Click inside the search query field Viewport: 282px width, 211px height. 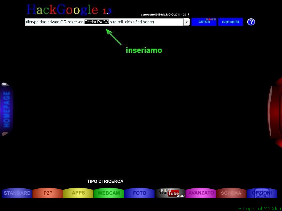click(104, 22)
